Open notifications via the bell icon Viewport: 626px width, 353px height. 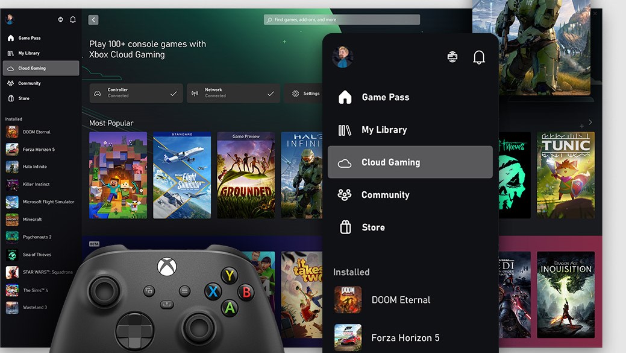(479, 56)
